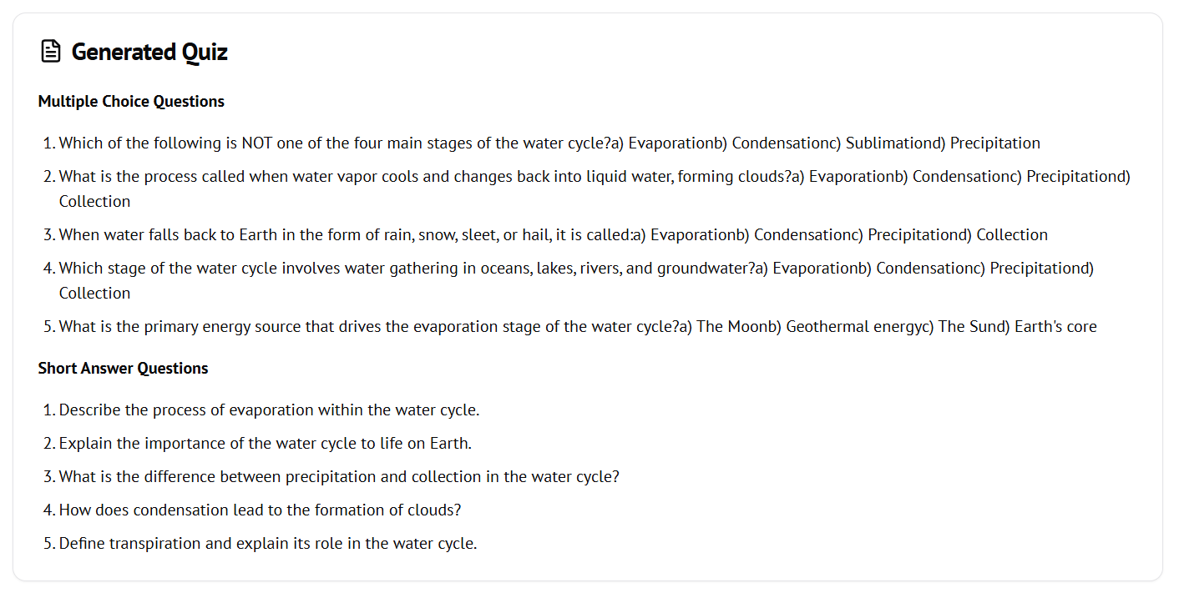Click the Generated Quiz heading
The image size is (1179, 593).
(x=149, y=52)
